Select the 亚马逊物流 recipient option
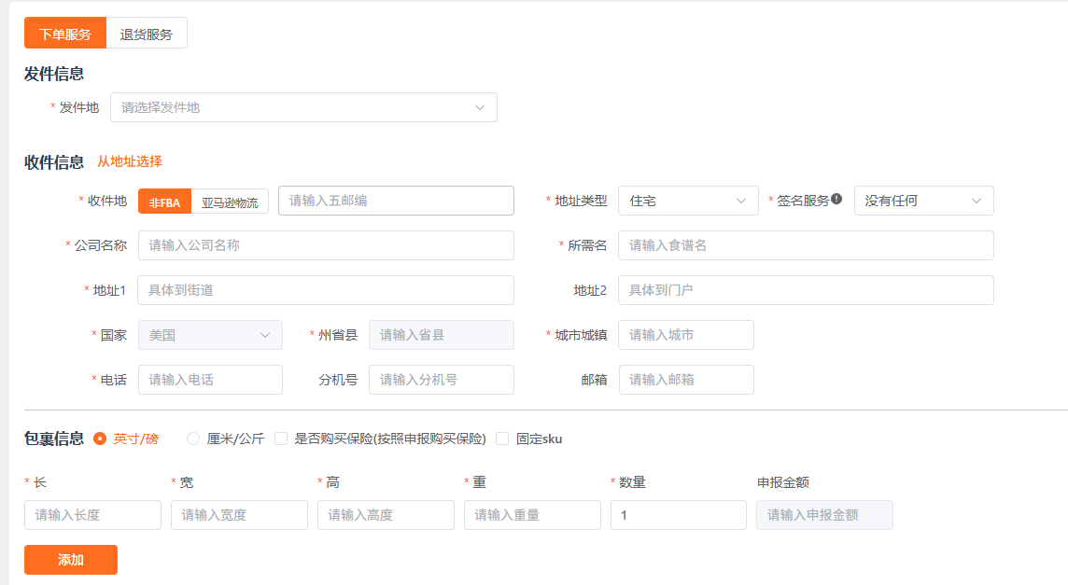This screenshot has width=1068, height=585. tap(230, 202)
